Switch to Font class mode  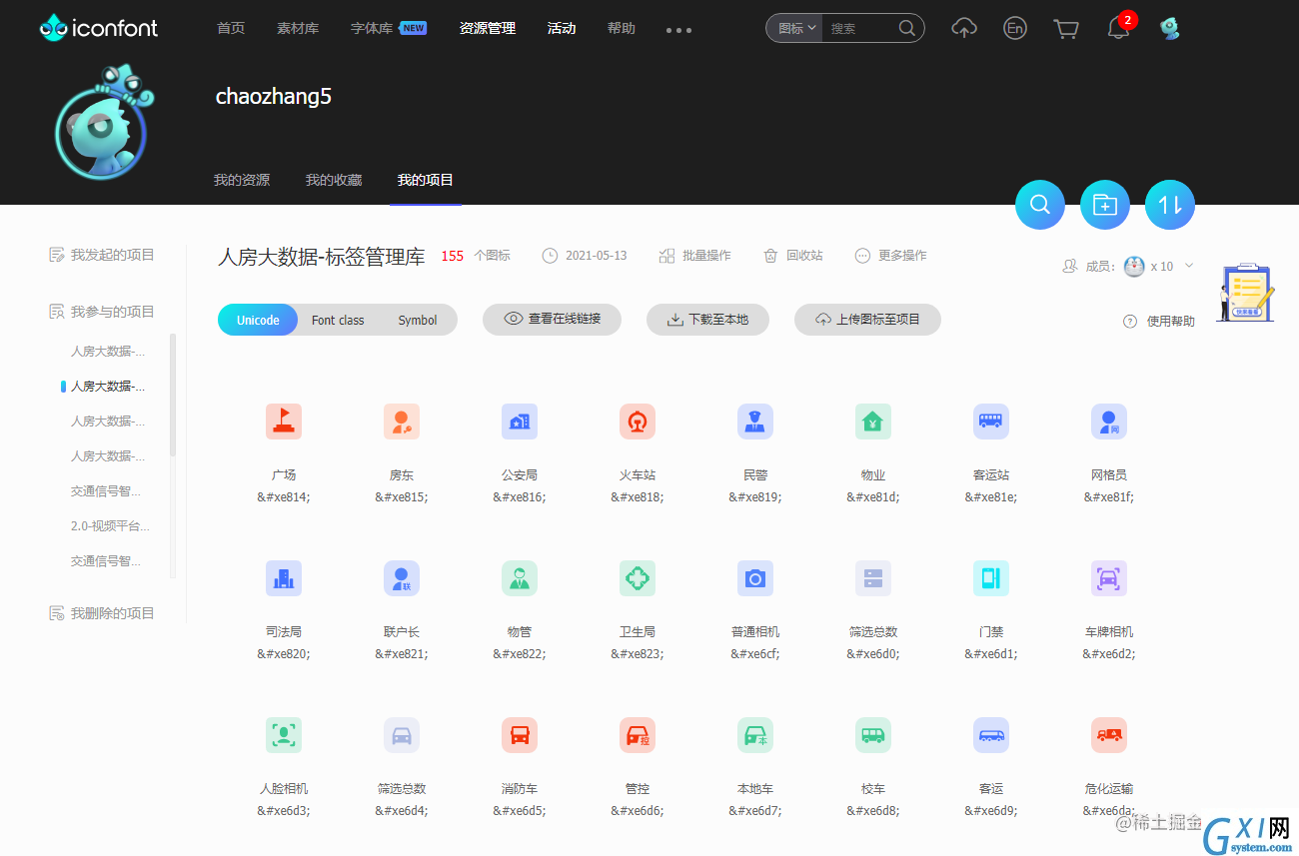(338, 320)
